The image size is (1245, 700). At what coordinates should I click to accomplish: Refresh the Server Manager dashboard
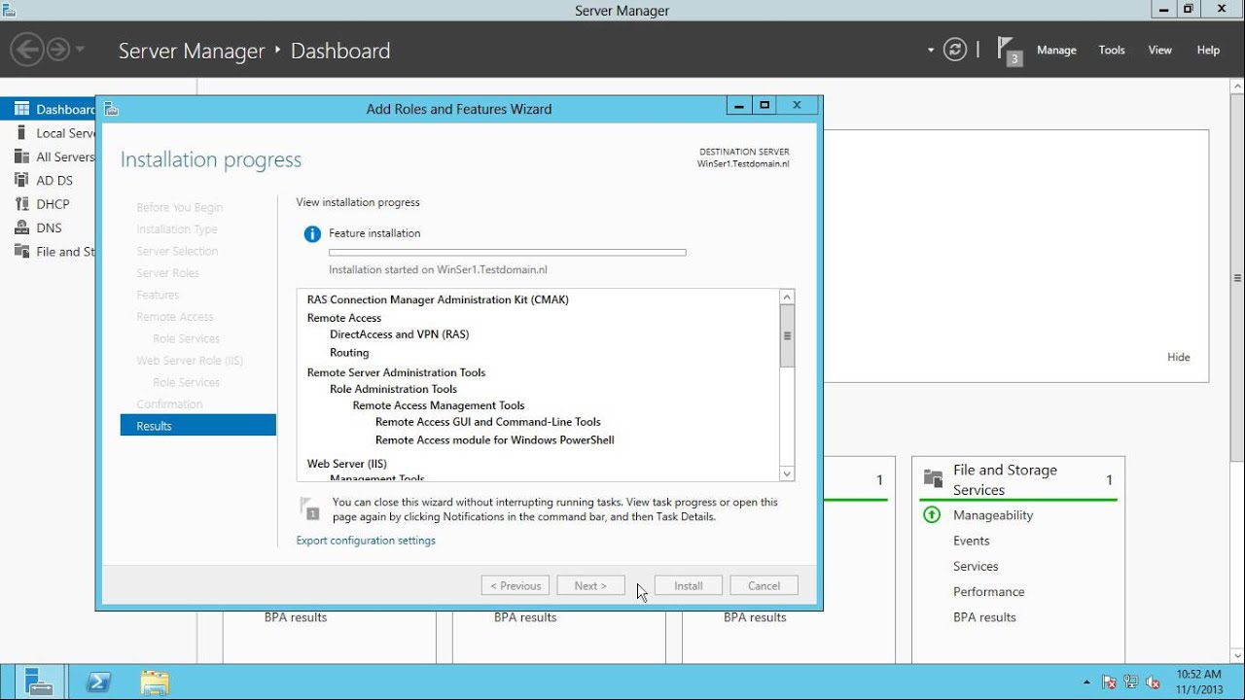click(x=955, y=50)
